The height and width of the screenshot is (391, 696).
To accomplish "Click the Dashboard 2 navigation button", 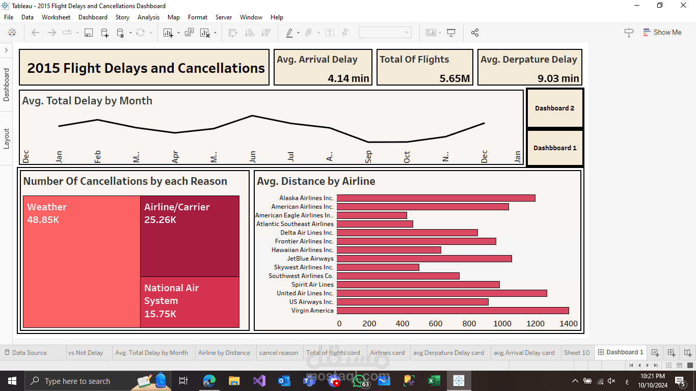I will [554, 108].
